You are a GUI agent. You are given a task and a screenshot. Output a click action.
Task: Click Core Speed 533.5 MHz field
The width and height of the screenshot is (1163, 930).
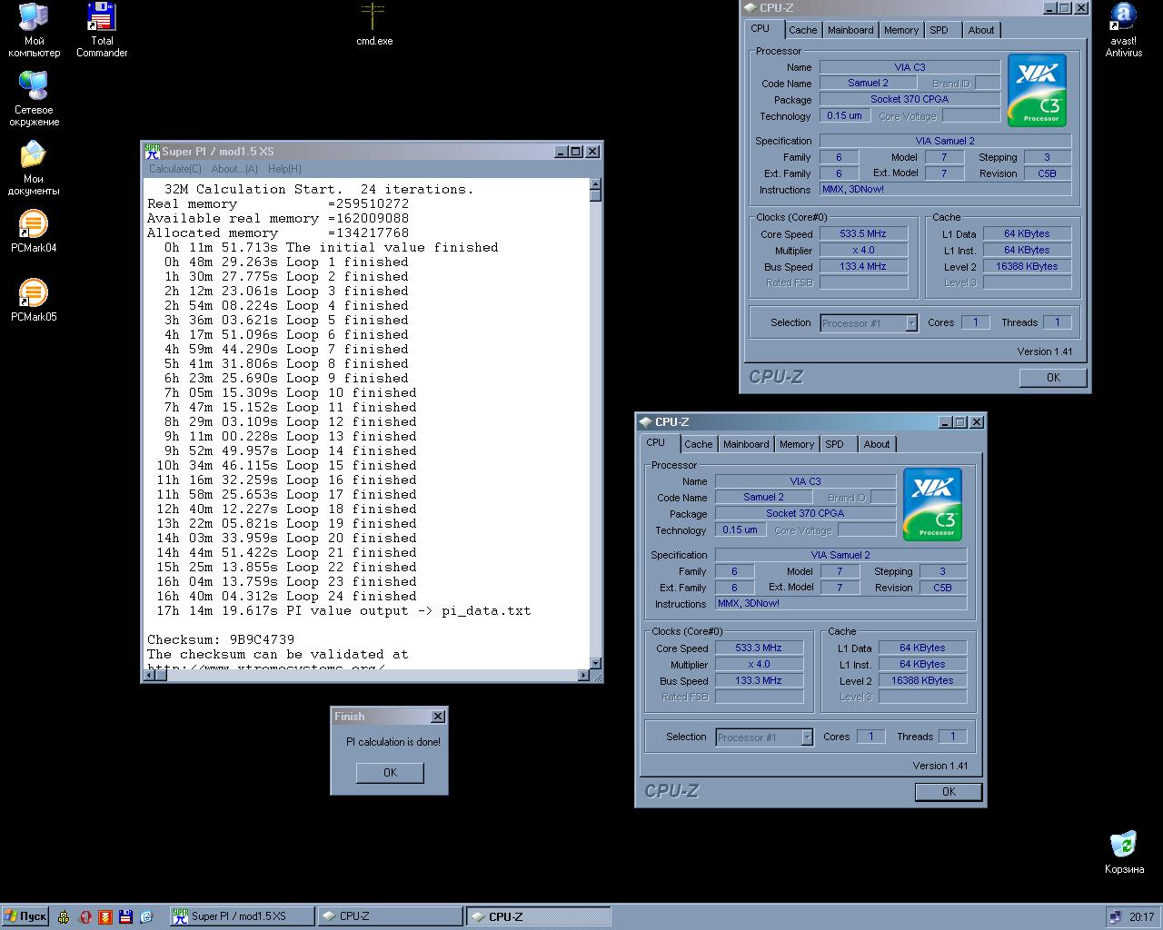863,233
